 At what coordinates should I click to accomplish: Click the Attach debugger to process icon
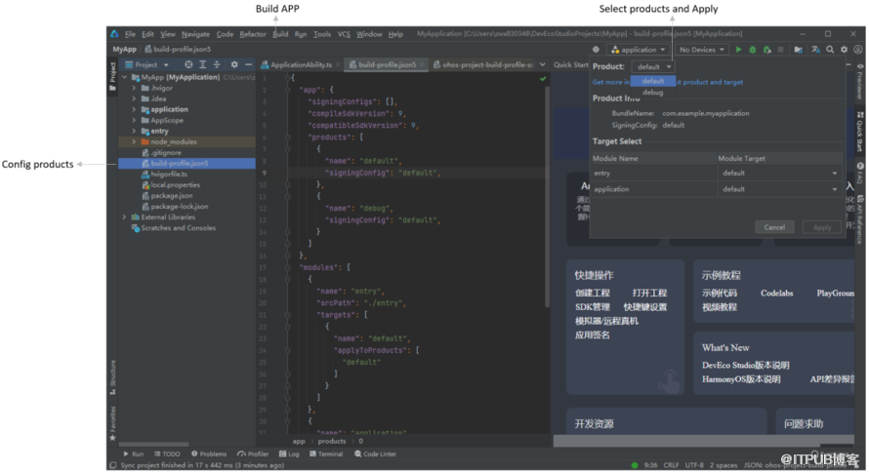point(767,50)
